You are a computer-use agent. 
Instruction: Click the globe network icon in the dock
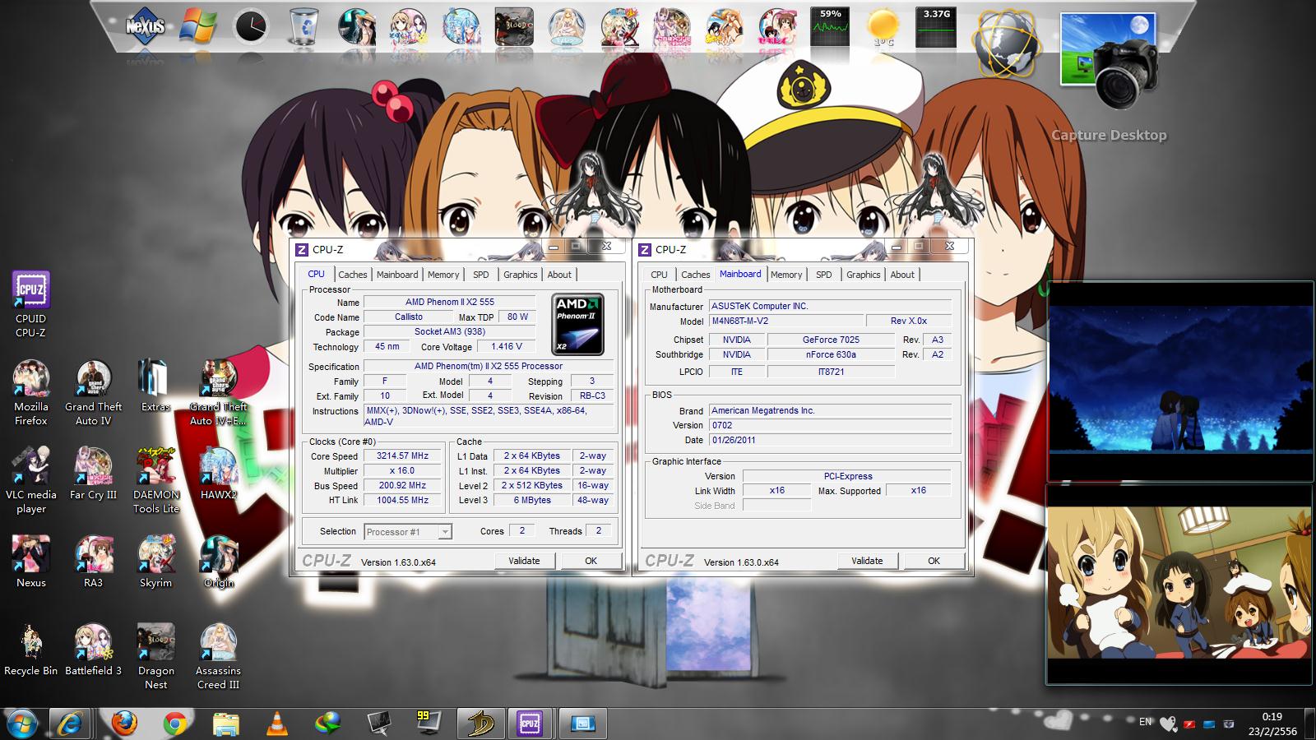(x=1006, y=42)
